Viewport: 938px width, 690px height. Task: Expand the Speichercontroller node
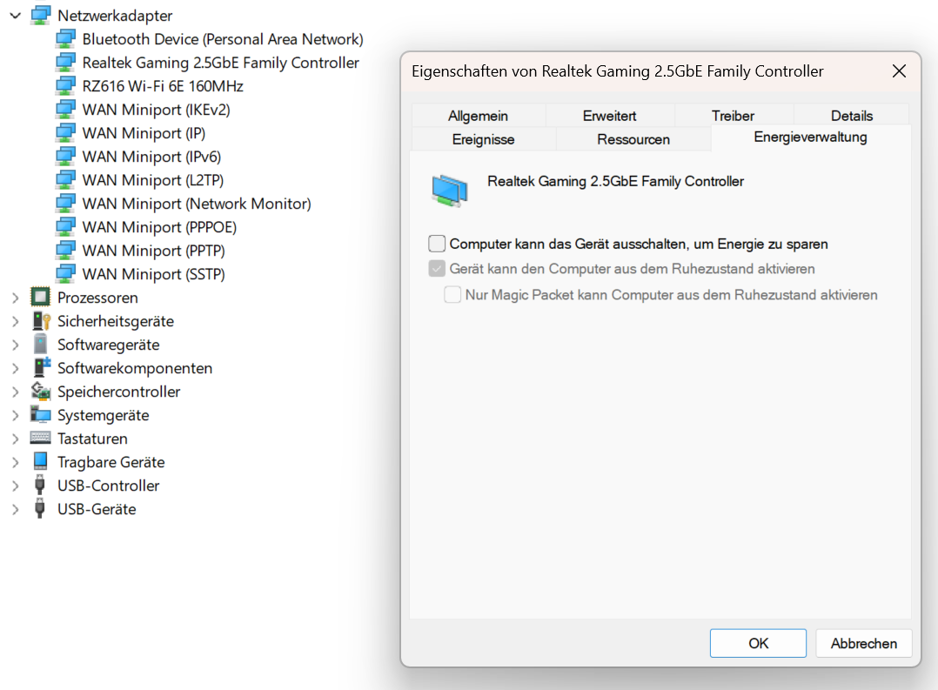tap(16, 392)
